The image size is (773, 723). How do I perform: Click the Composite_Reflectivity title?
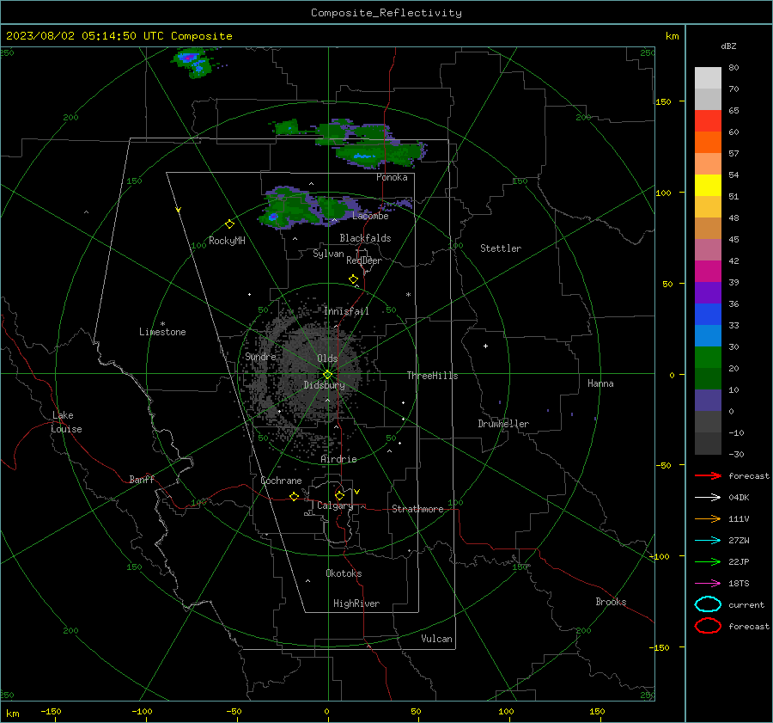tap(386, 13)
